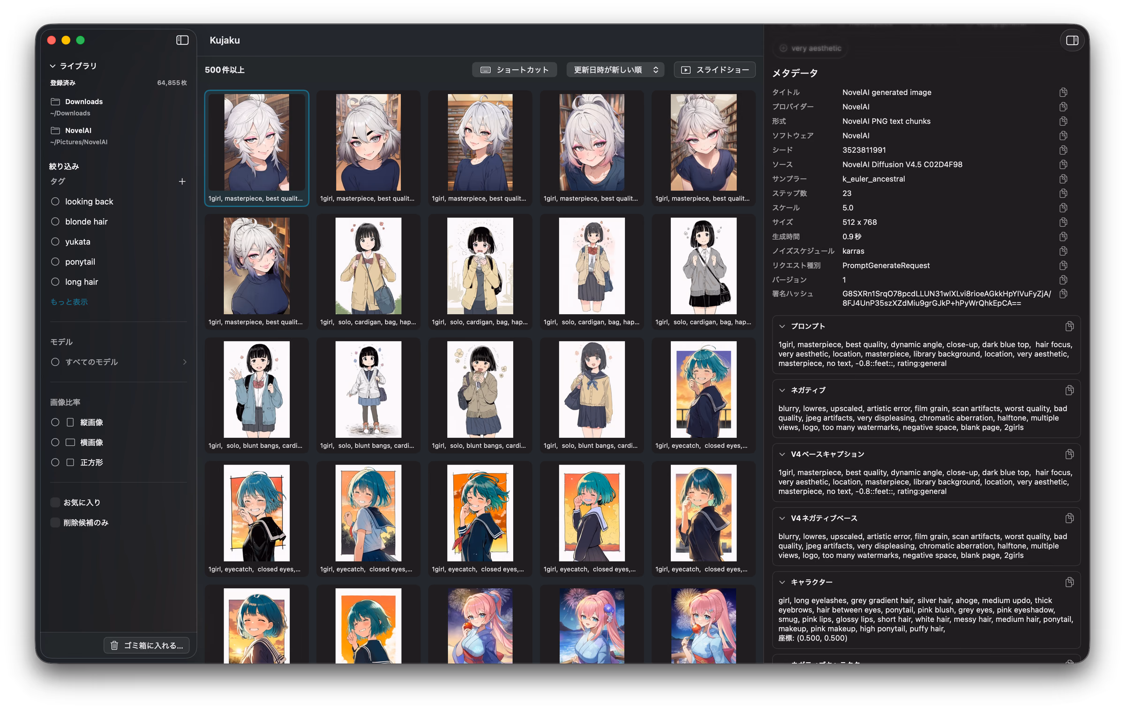Copy the サイズ 512 x 768 value
This screenshot has width=1125, height=710.
tap(1063, 222)
